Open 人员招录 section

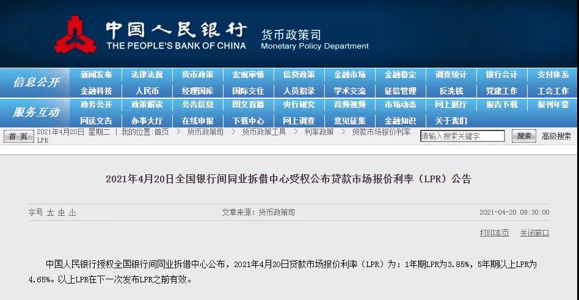click(x=299, y=91)
